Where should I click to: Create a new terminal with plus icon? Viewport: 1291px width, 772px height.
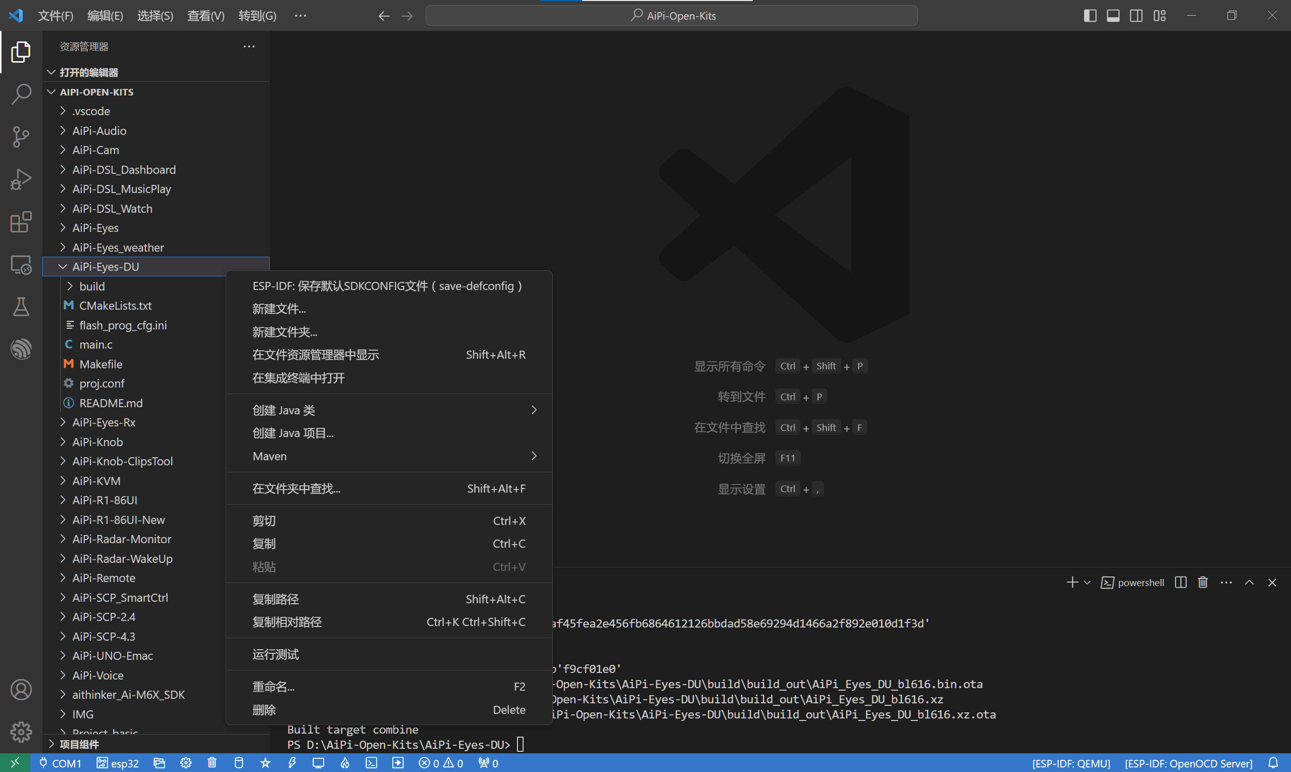pos(1072,582)
